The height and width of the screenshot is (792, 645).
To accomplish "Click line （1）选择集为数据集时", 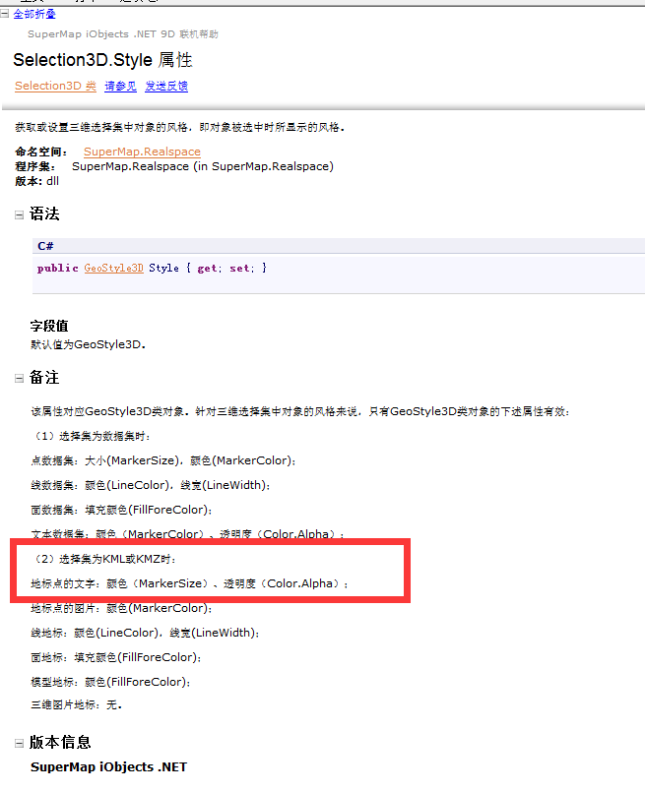I will [x=91, y=437].
